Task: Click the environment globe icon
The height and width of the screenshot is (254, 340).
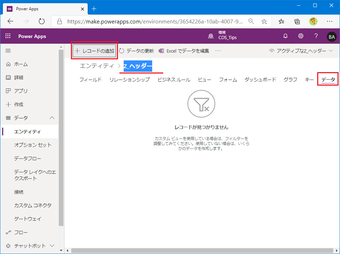Action: click(211, 36)
